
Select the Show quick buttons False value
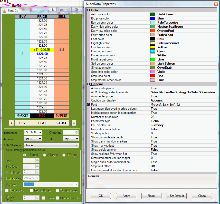(x=184, y=150)
